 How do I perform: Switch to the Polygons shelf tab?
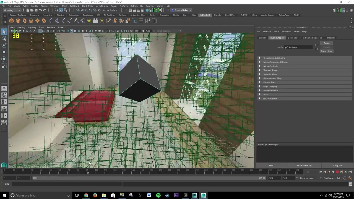click(35, 15)
